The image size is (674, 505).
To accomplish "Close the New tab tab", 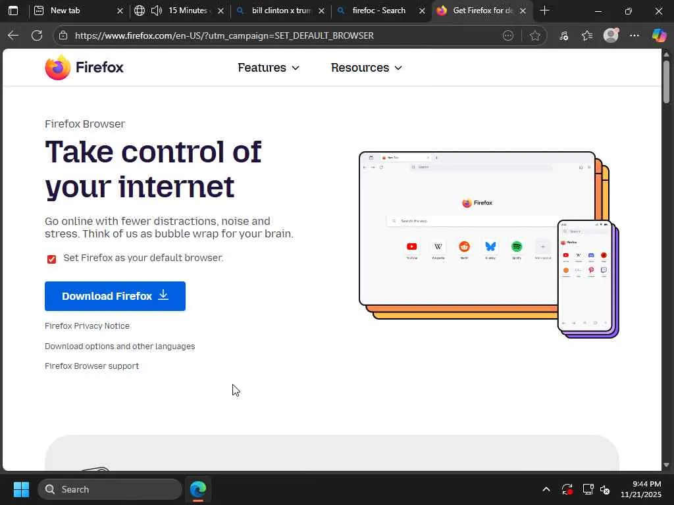I will [120, 11].
